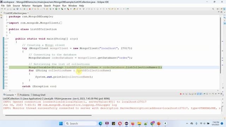Maximize the Console view panel
226x127 pixels.
pyautogui.click(x=221, y=94)
